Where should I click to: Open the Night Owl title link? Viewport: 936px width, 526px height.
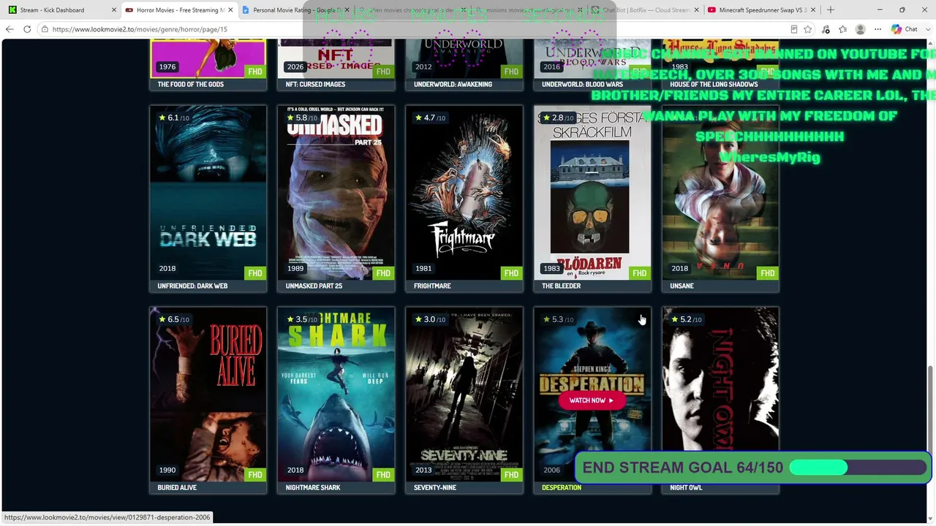click(x=686, y=487)
